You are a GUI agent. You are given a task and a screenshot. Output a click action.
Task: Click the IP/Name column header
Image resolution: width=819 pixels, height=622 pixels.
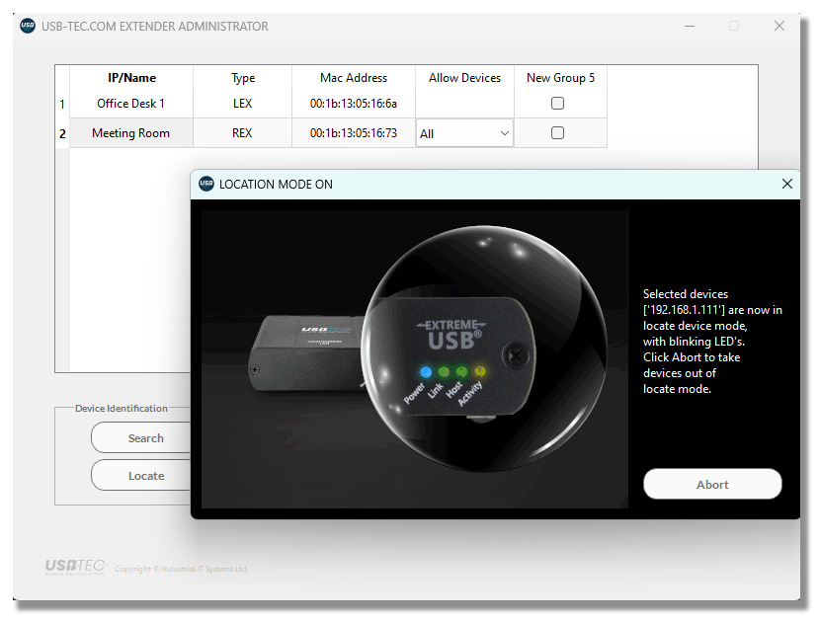click(x=131, y=78)
